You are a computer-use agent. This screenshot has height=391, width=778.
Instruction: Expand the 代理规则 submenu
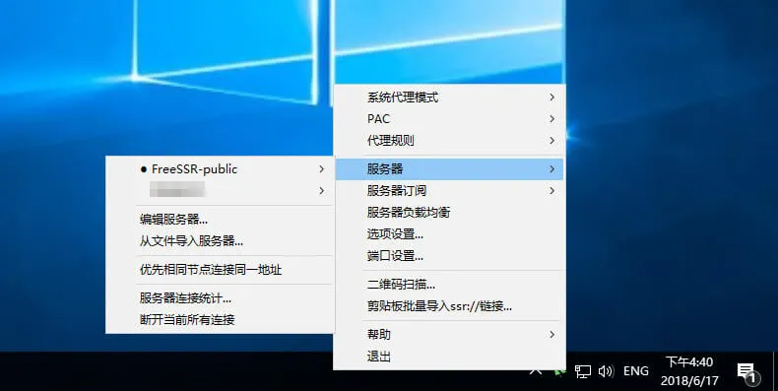[x=449, y=141]
